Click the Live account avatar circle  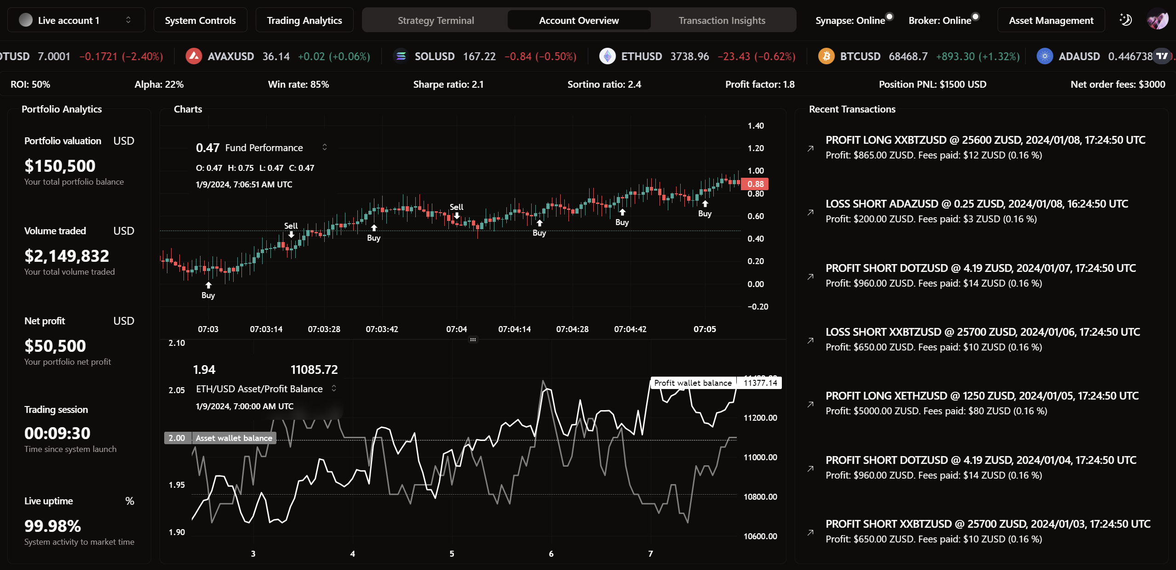[x=26, y=20]
